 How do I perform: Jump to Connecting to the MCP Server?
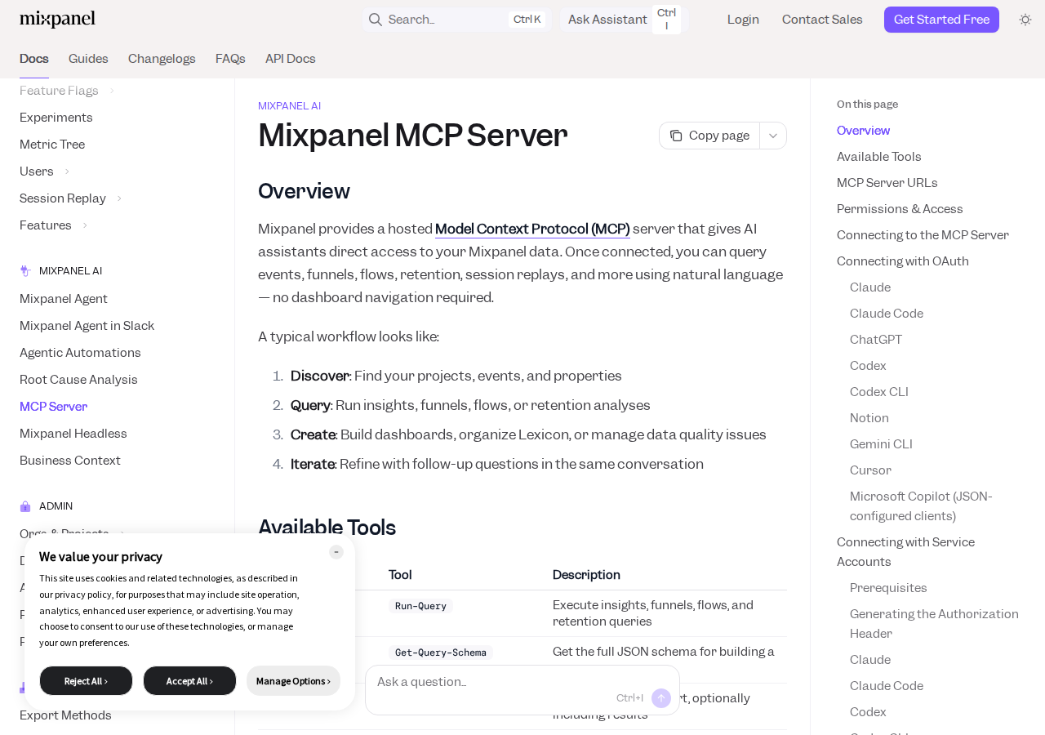point(923,235)
